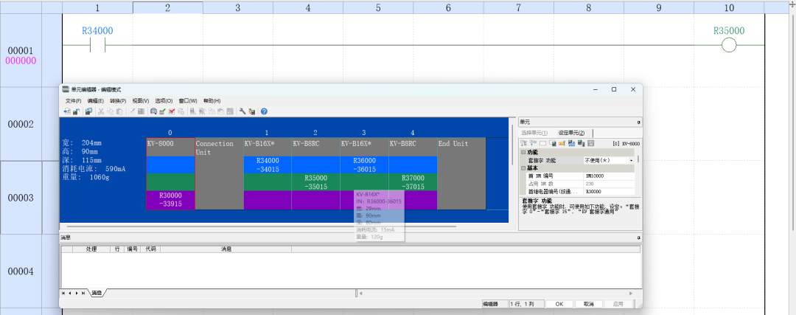Collapse the 基本 property group
Screen dimensions: 796x315
[523, 168]
